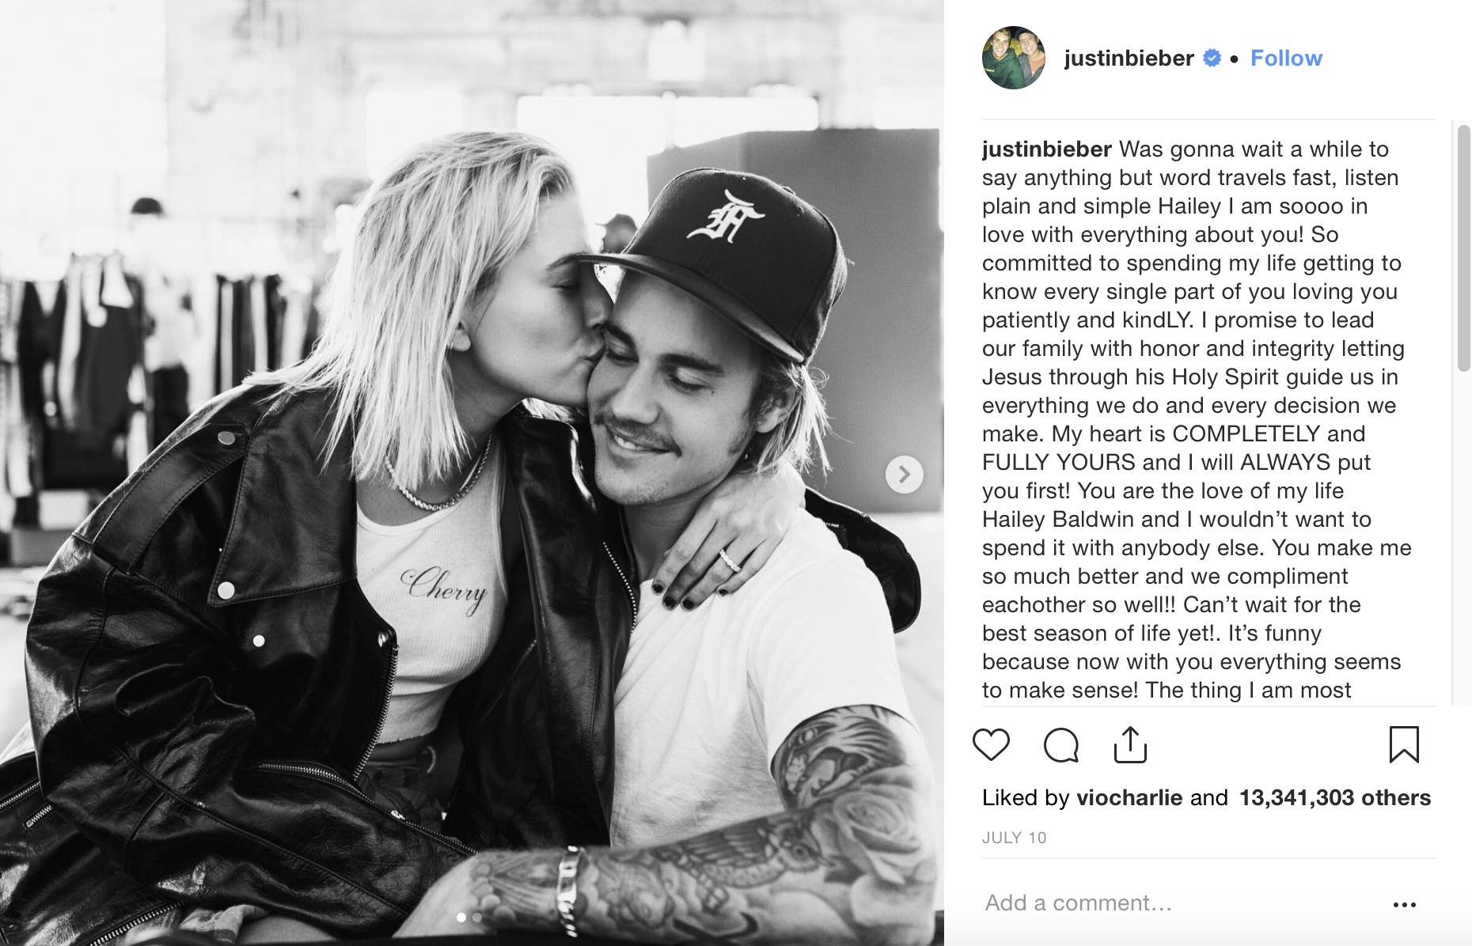Click the black-and-white photo of the couple
This screenshot has width=1472, height=946.
pos(472,473)
